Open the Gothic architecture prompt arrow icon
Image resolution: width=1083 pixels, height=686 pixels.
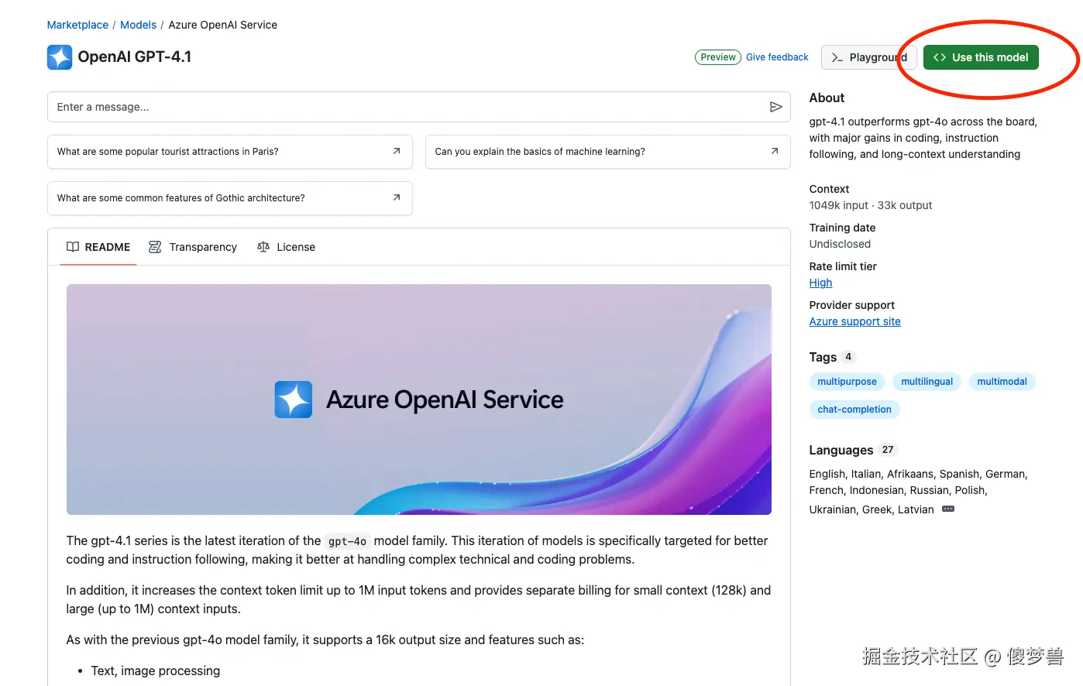coord(397,197)
